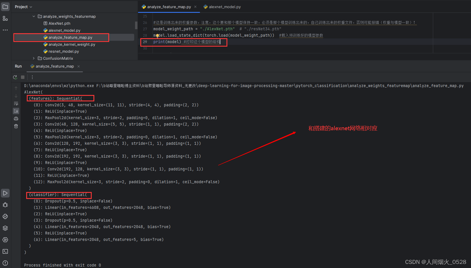Expand the ConfusionMatrix folder

(34, 59)
